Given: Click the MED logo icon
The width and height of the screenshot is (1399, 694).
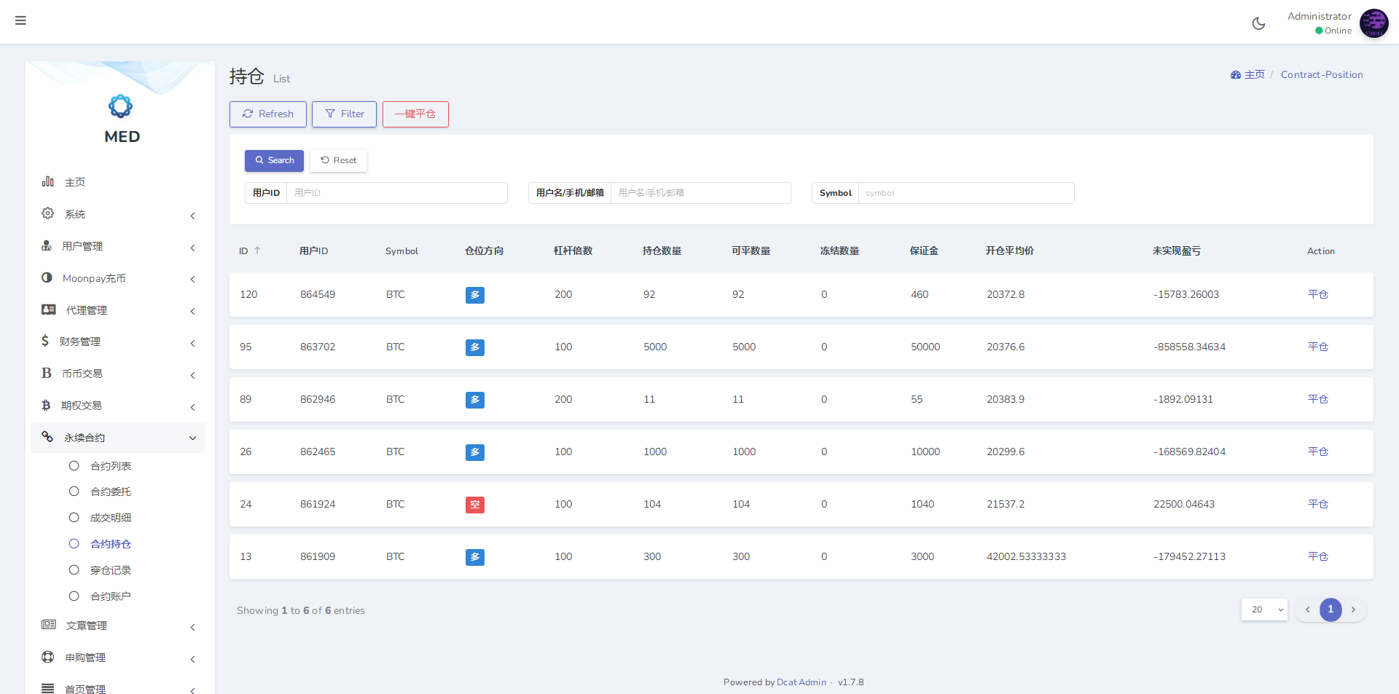Looking at the screenshot, I should pyautogui.click(x=121, y=106).
